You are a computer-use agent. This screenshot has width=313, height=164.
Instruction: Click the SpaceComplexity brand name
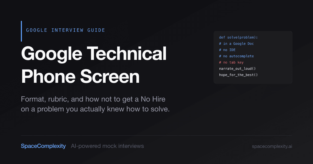[x=43, y=146]
